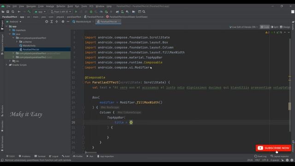
Task: Click the Layout window toolbar icon
Action: 139,12
